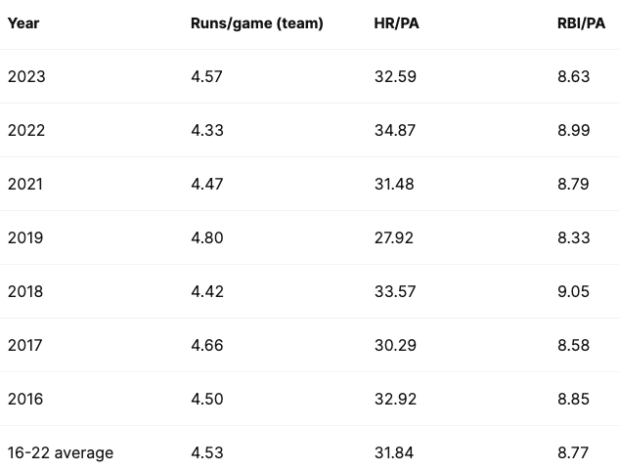
Task: Select the 2022 year cell
Action: (26, 130)
